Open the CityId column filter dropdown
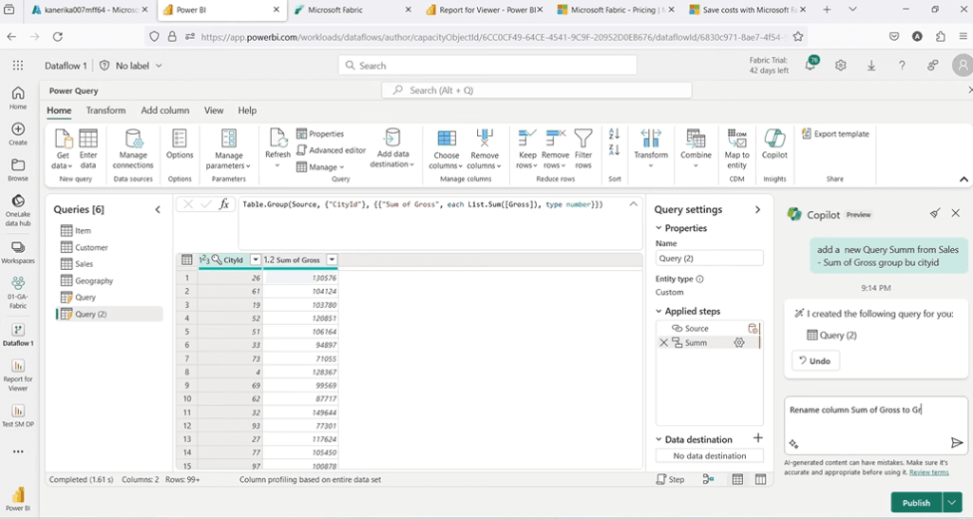Image resolution: width=973 pixels, height=519 pixels. pos(255,259)
